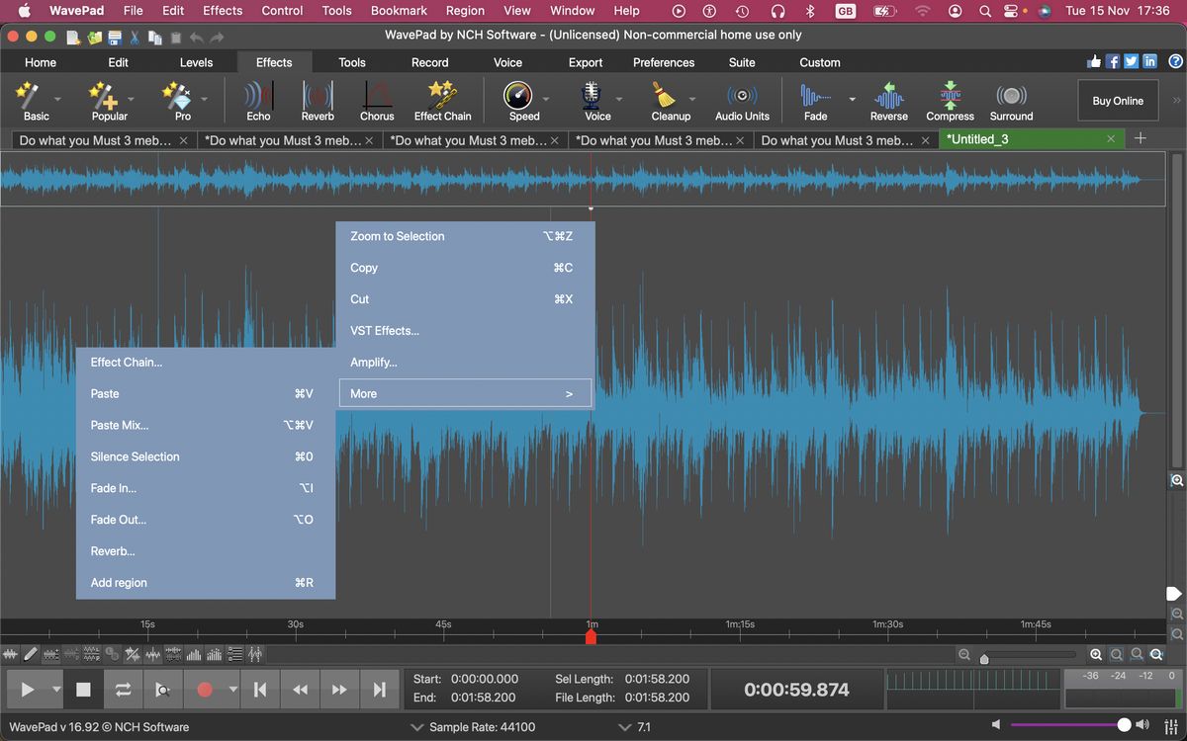The height and width of the screenshot is (741, 1187).
Task: Mute output with the speaker icon
Action: pyautogui.click(x=996, y=724)
